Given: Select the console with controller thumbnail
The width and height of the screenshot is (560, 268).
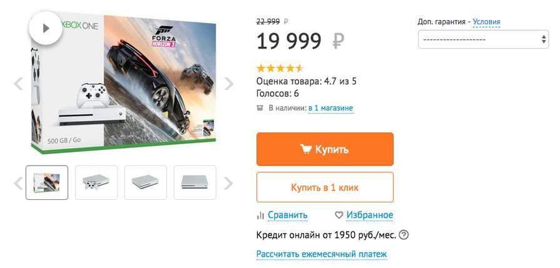Looking at the screenshot, I should click(96, 182).
